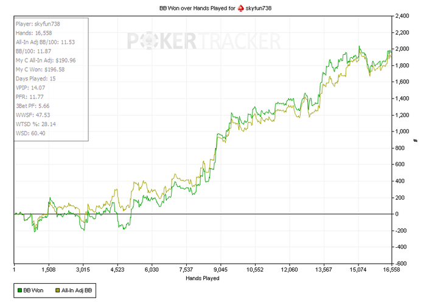Click the 'Hands: 16,558' stat line

(x=33, y=33)
